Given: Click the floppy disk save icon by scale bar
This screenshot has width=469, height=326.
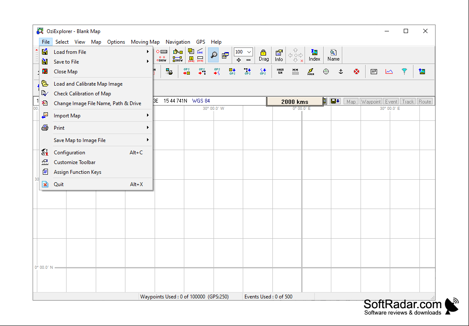Looking at the screenshot, I should (335, 101).
